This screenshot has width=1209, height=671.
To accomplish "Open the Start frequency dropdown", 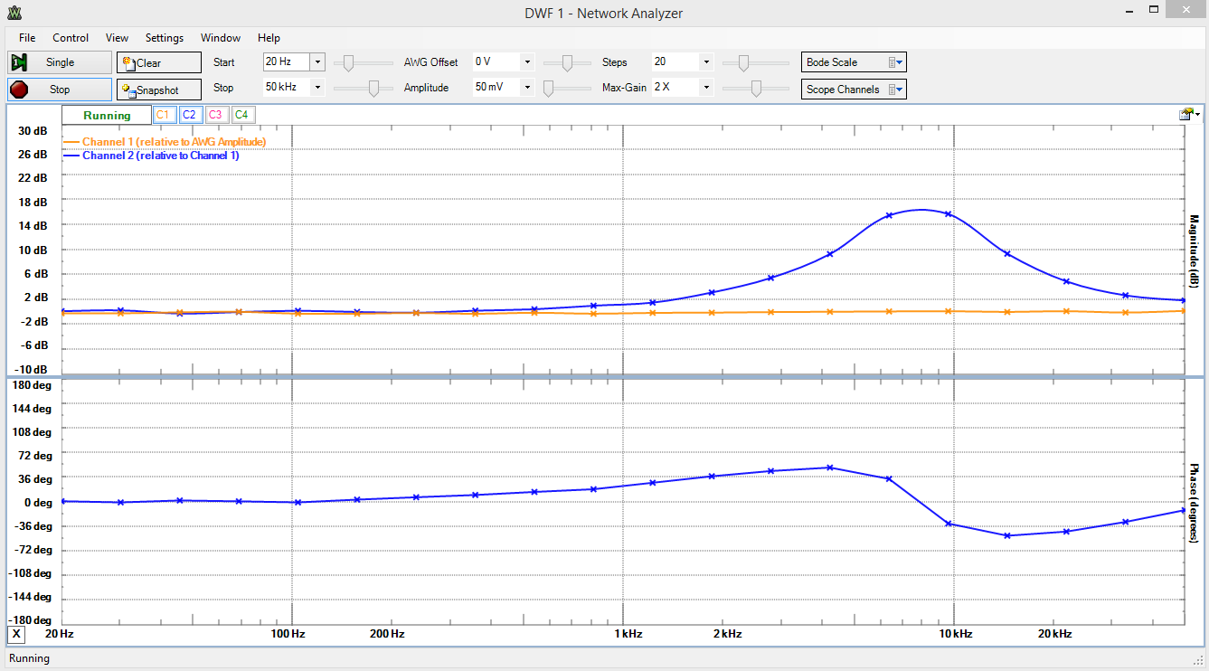I will coord(317,62).
